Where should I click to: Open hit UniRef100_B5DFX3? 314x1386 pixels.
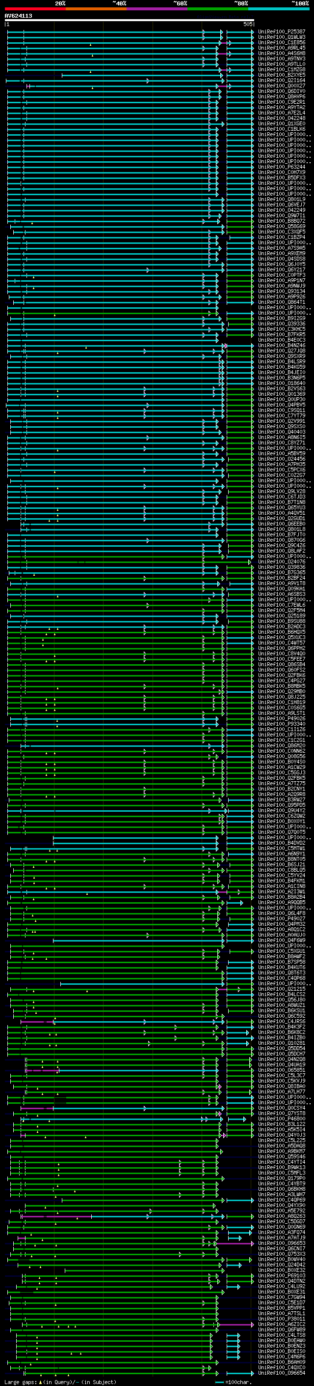[x=282, y=177]
